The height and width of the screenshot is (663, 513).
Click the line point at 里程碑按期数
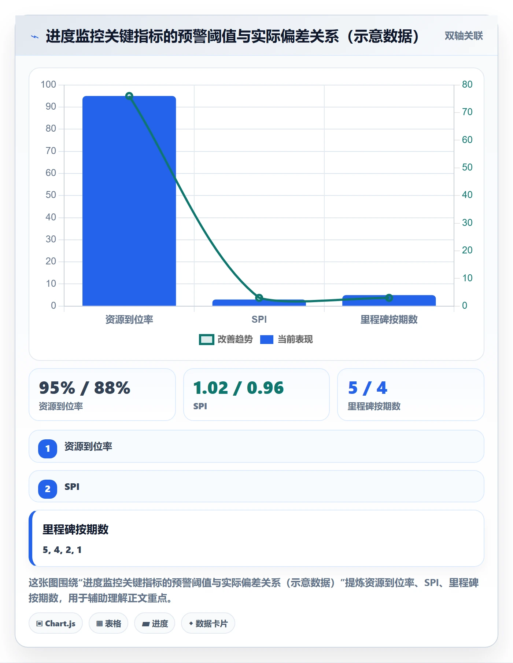[389, 297]
